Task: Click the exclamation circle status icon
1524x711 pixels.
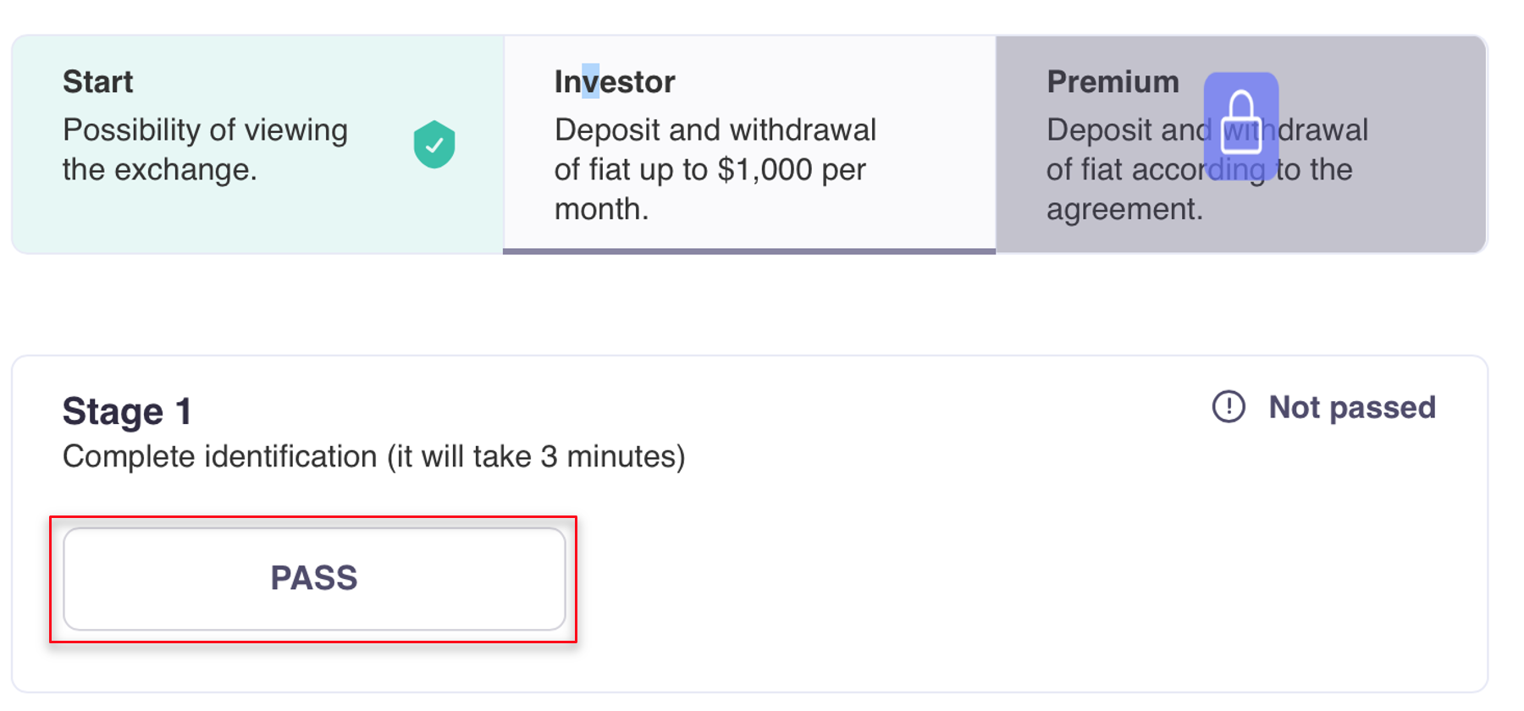Action: click(1229, 407)
